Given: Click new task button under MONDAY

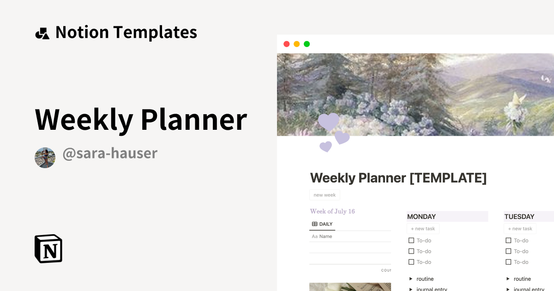Looking at the screenshot, I should (423, 229).
